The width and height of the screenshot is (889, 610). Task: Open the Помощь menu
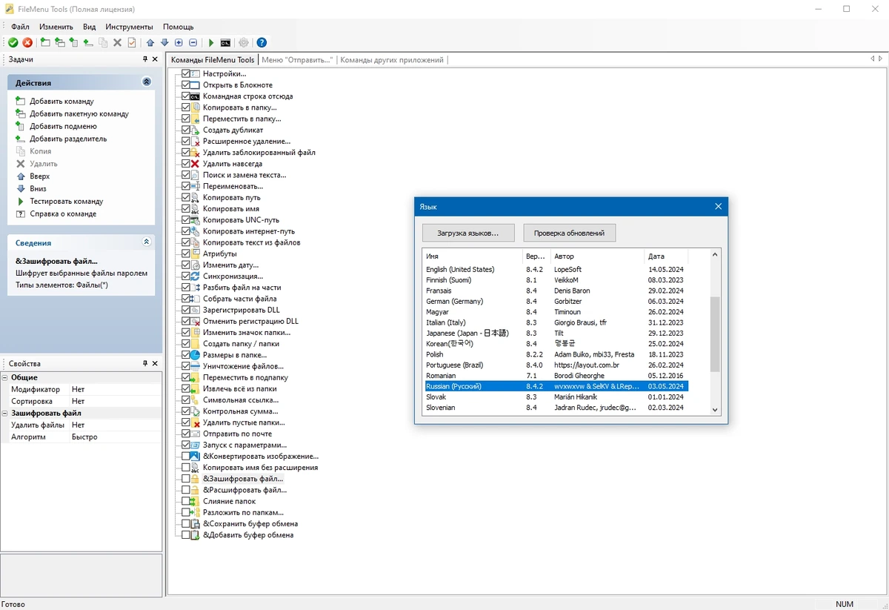coord(178,27)
